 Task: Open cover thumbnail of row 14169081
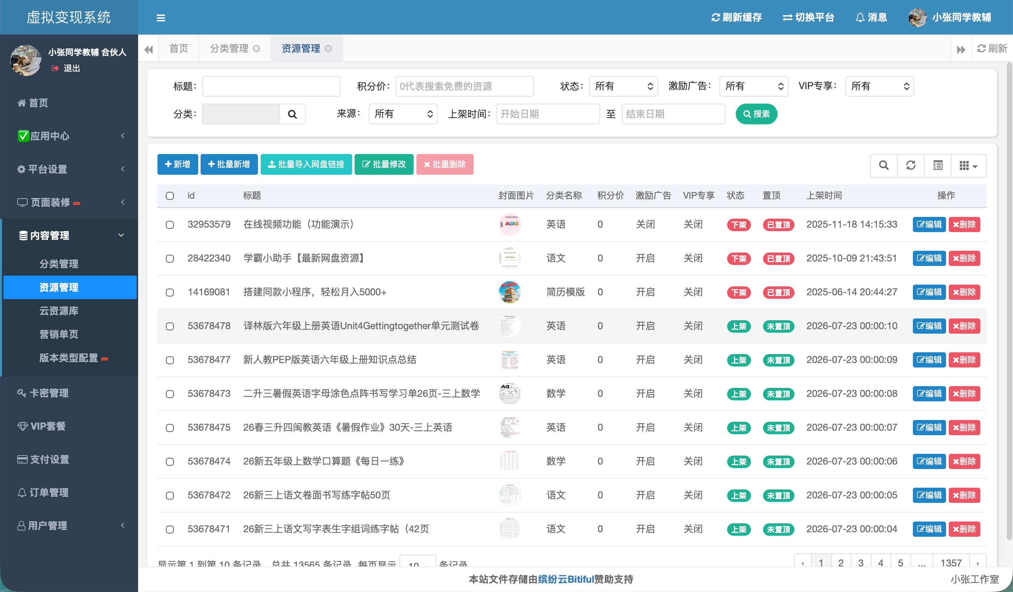coord(510,292)
